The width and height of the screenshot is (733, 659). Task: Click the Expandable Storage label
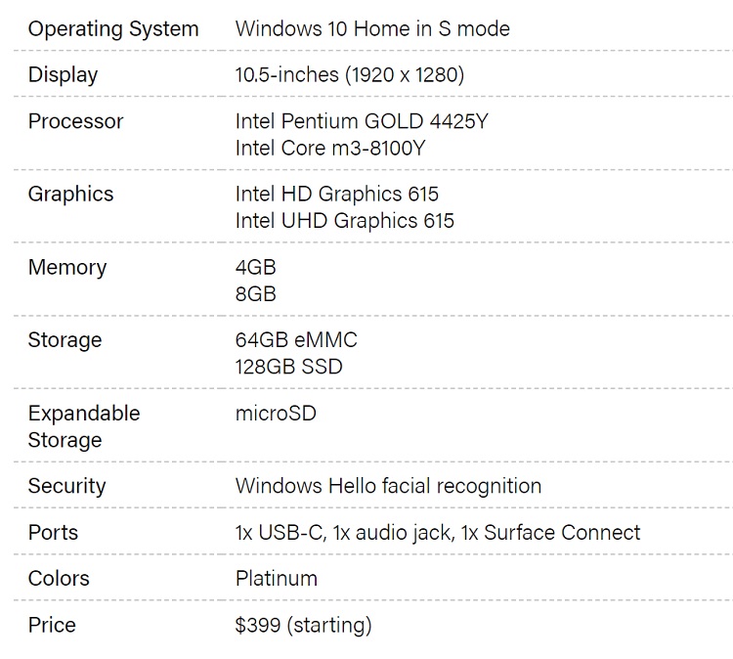point(84,426)
